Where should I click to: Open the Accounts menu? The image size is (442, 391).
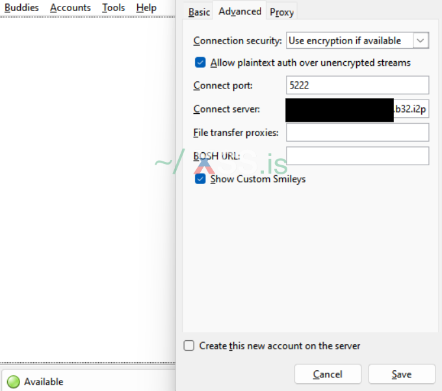70,8
